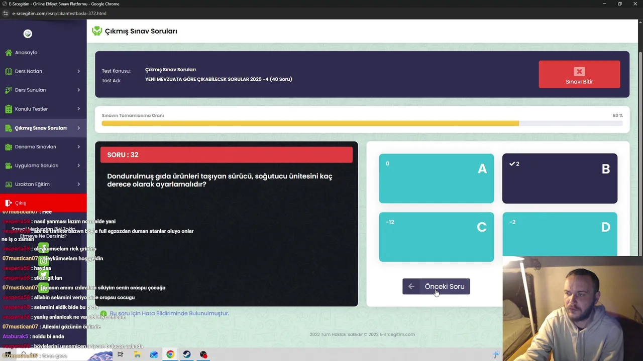Click the Test Adı label
The height and width of the screenshot is (361, 643).
click(x=111, y=81)
